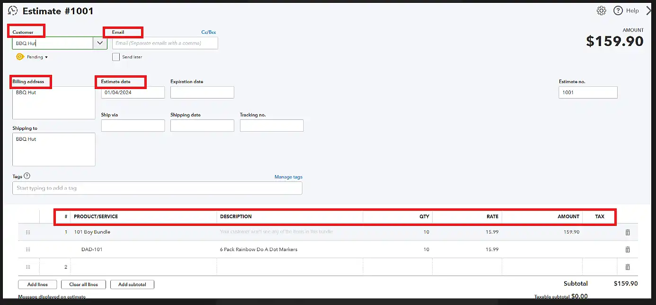The width and height of the screenshot is (656, 305).
Task: Click the QTY value 10 in 101 Boy Bundle row
Action: tap(426, 232)
